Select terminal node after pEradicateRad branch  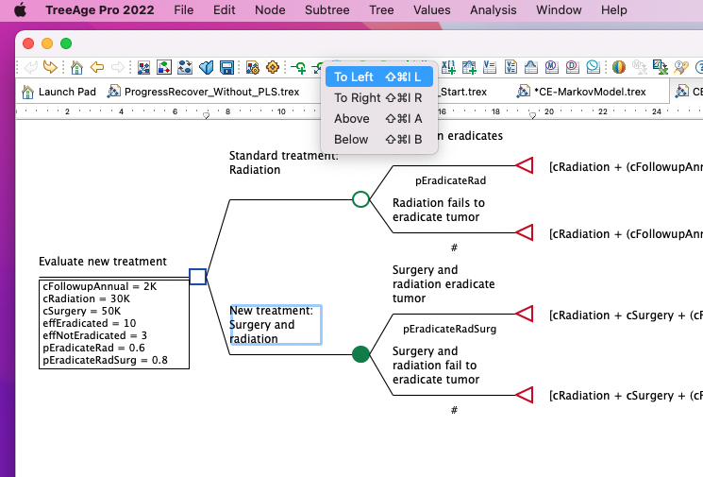pyautogui.click(x=525, y=165)
